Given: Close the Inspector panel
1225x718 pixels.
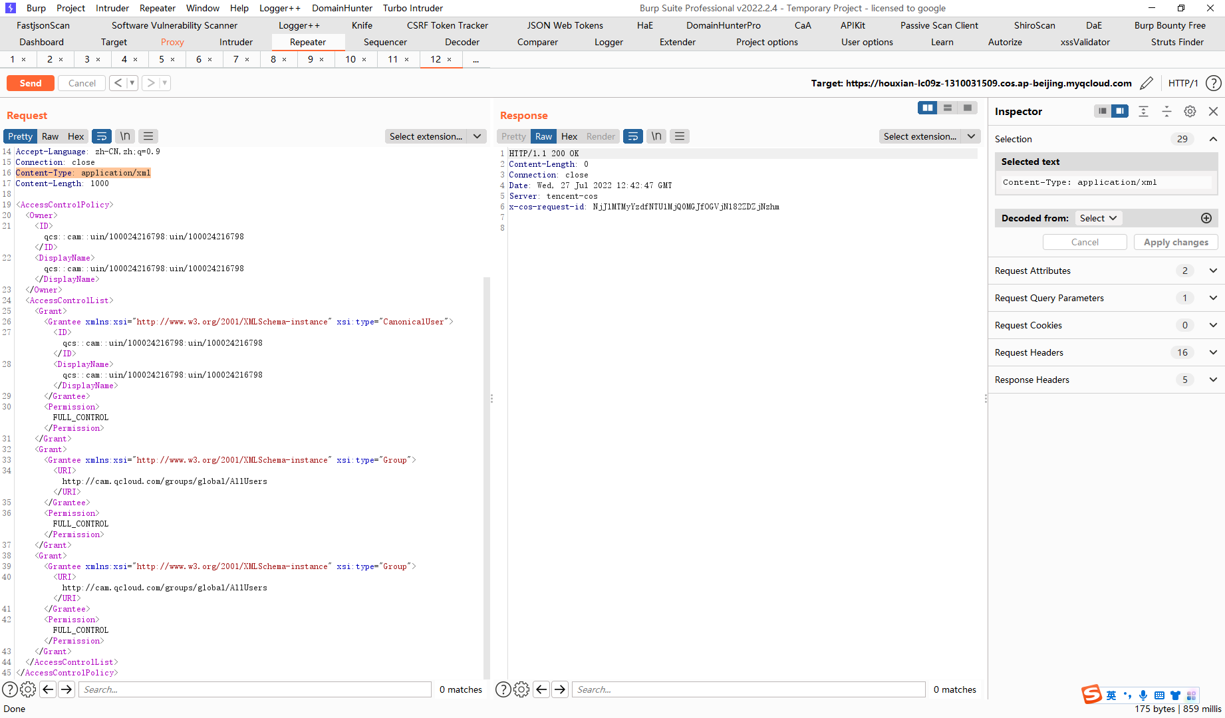Looking at the screenshot, I should 1213,111.
